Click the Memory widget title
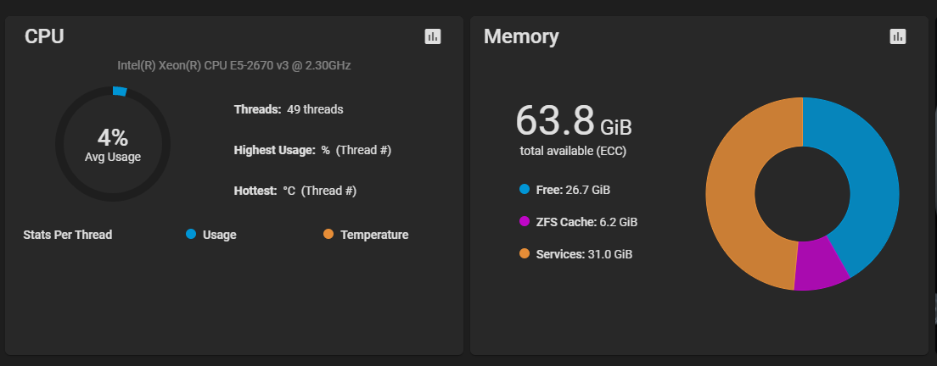This screenshot has width=937, height=366. point(521,36)
